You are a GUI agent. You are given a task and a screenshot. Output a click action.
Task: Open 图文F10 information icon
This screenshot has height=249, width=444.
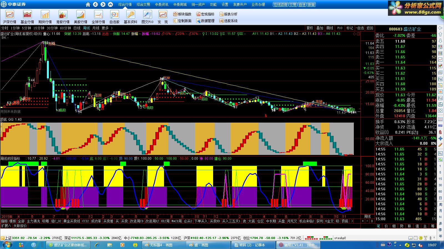(147, 17)
